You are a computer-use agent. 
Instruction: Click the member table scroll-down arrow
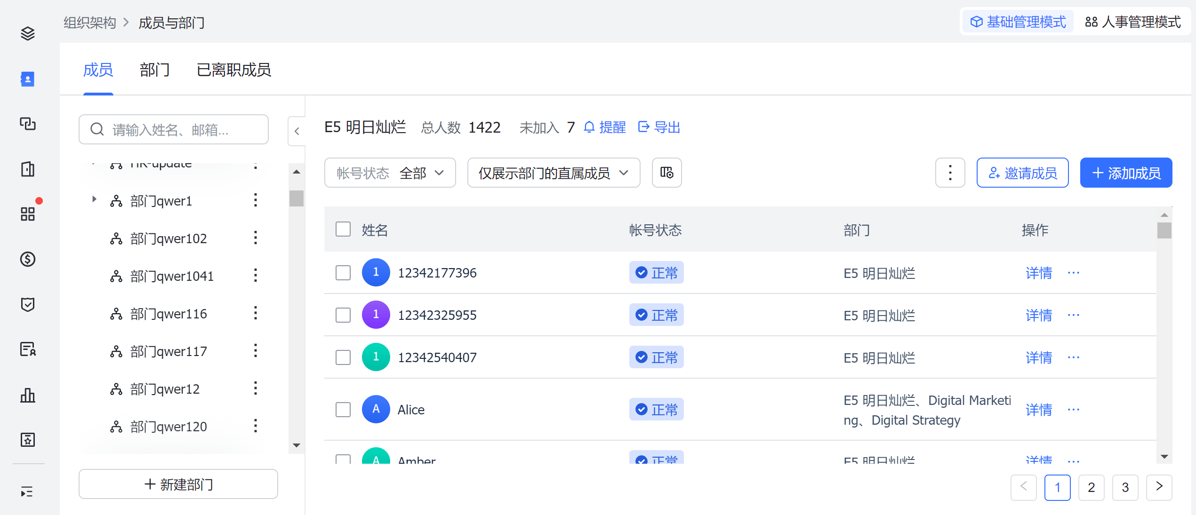1164,457
